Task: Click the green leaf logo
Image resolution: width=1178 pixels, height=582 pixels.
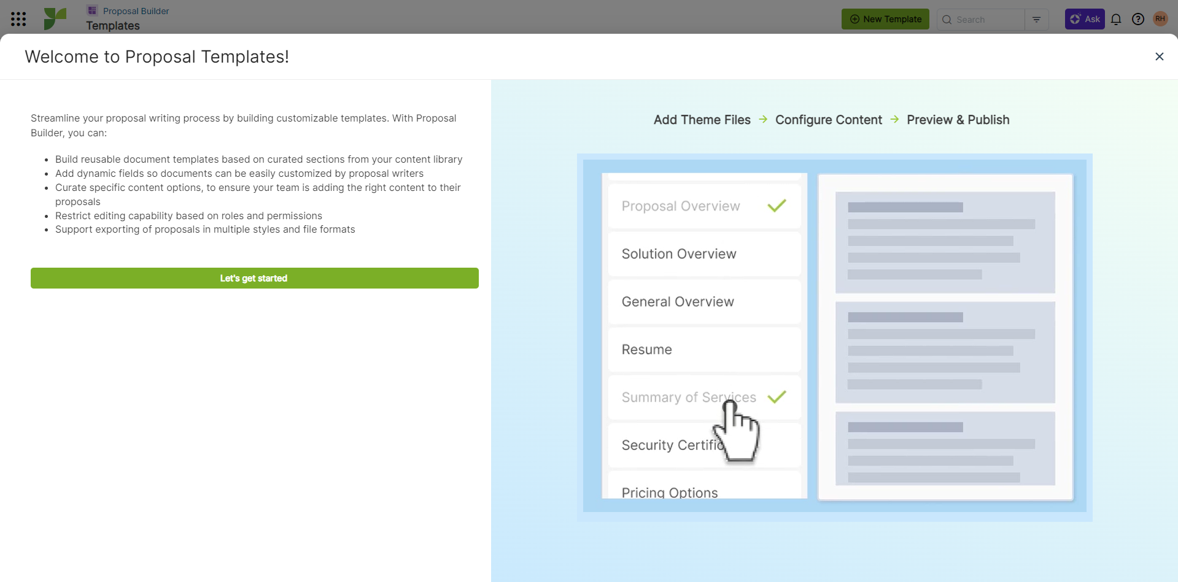Action: pos(55,18)
